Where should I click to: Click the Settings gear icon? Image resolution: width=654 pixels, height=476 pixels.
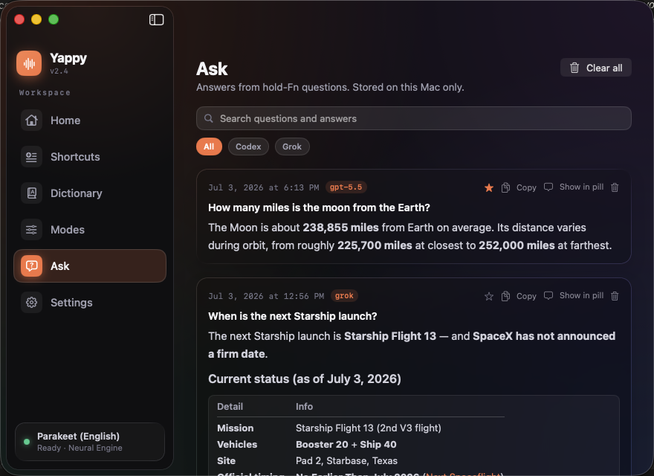[31, 302]
